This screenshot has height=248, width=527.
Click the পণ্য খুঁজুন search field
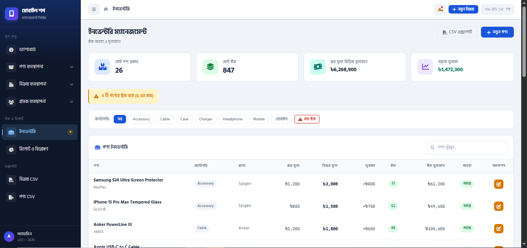467,147
